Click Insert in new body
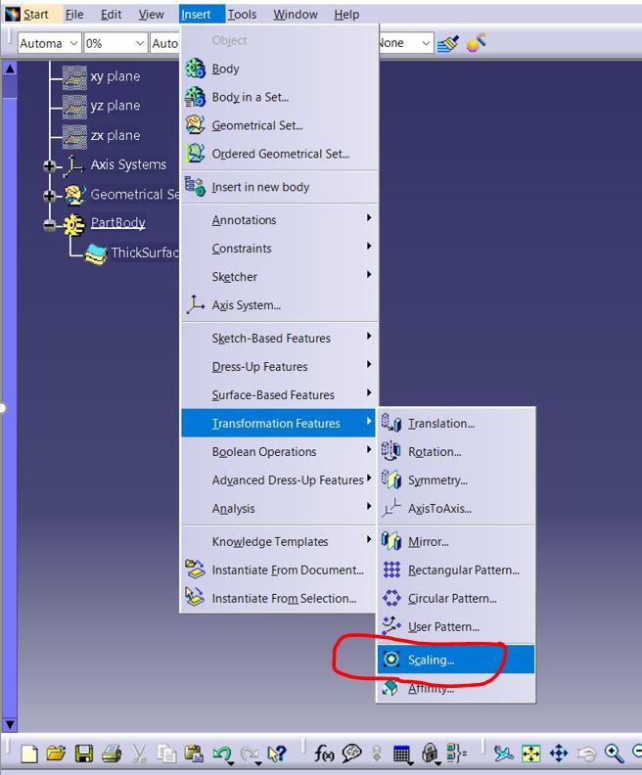The height and width of the screenshot is (775, 642). pos(260,187)
